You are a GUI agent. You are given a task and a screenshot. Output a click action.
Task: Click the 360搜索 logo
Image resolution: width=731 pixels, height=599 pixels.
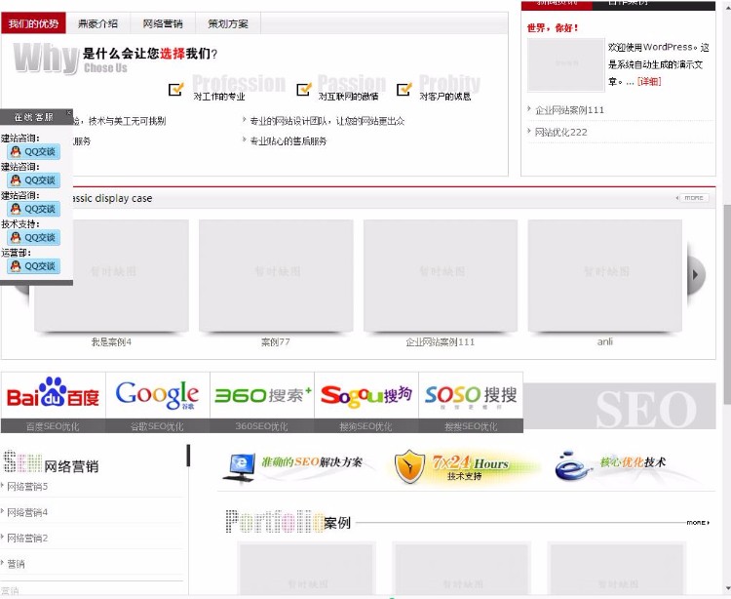(x=262, y=395)
